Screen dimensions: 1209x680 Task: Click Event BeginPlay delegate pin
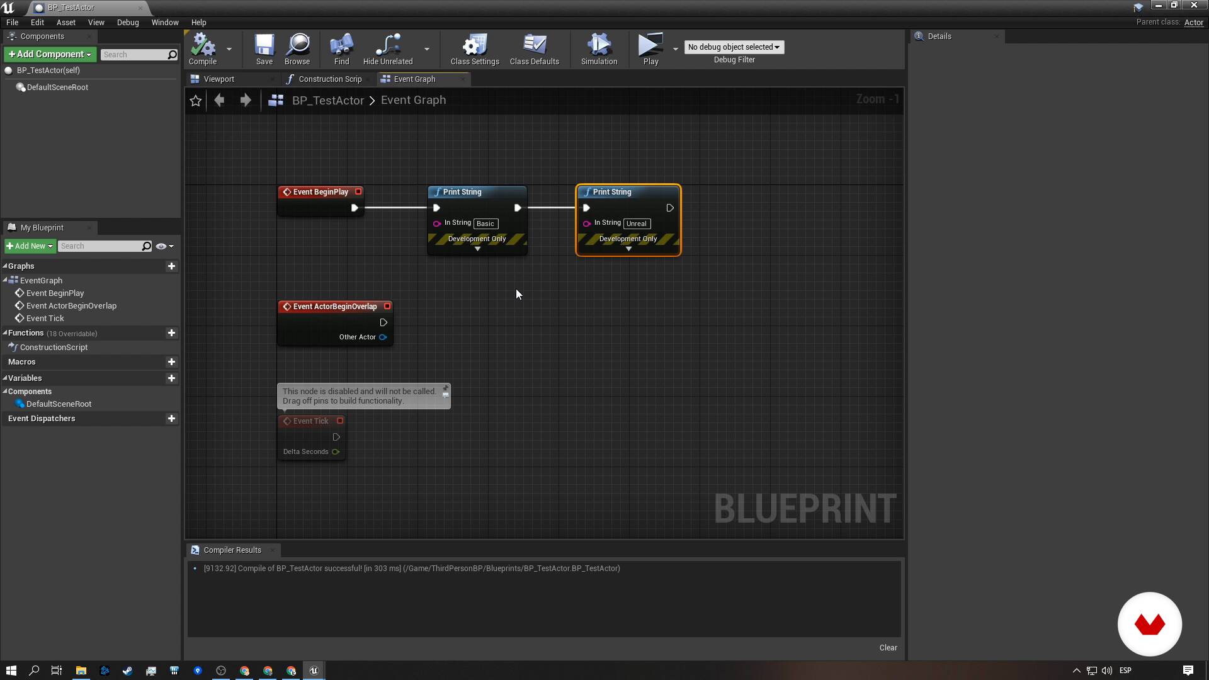tap(358, 192)
